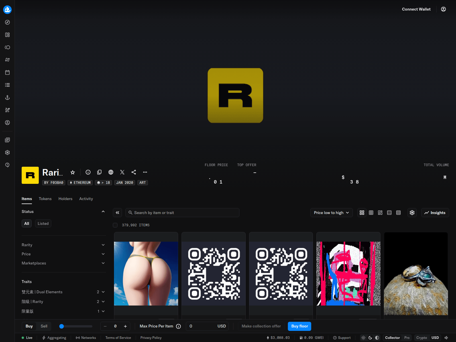Viewport: 456px width, 342px height.
Task: Open the account profile icon at top right
Action: (x=443, y=9)
